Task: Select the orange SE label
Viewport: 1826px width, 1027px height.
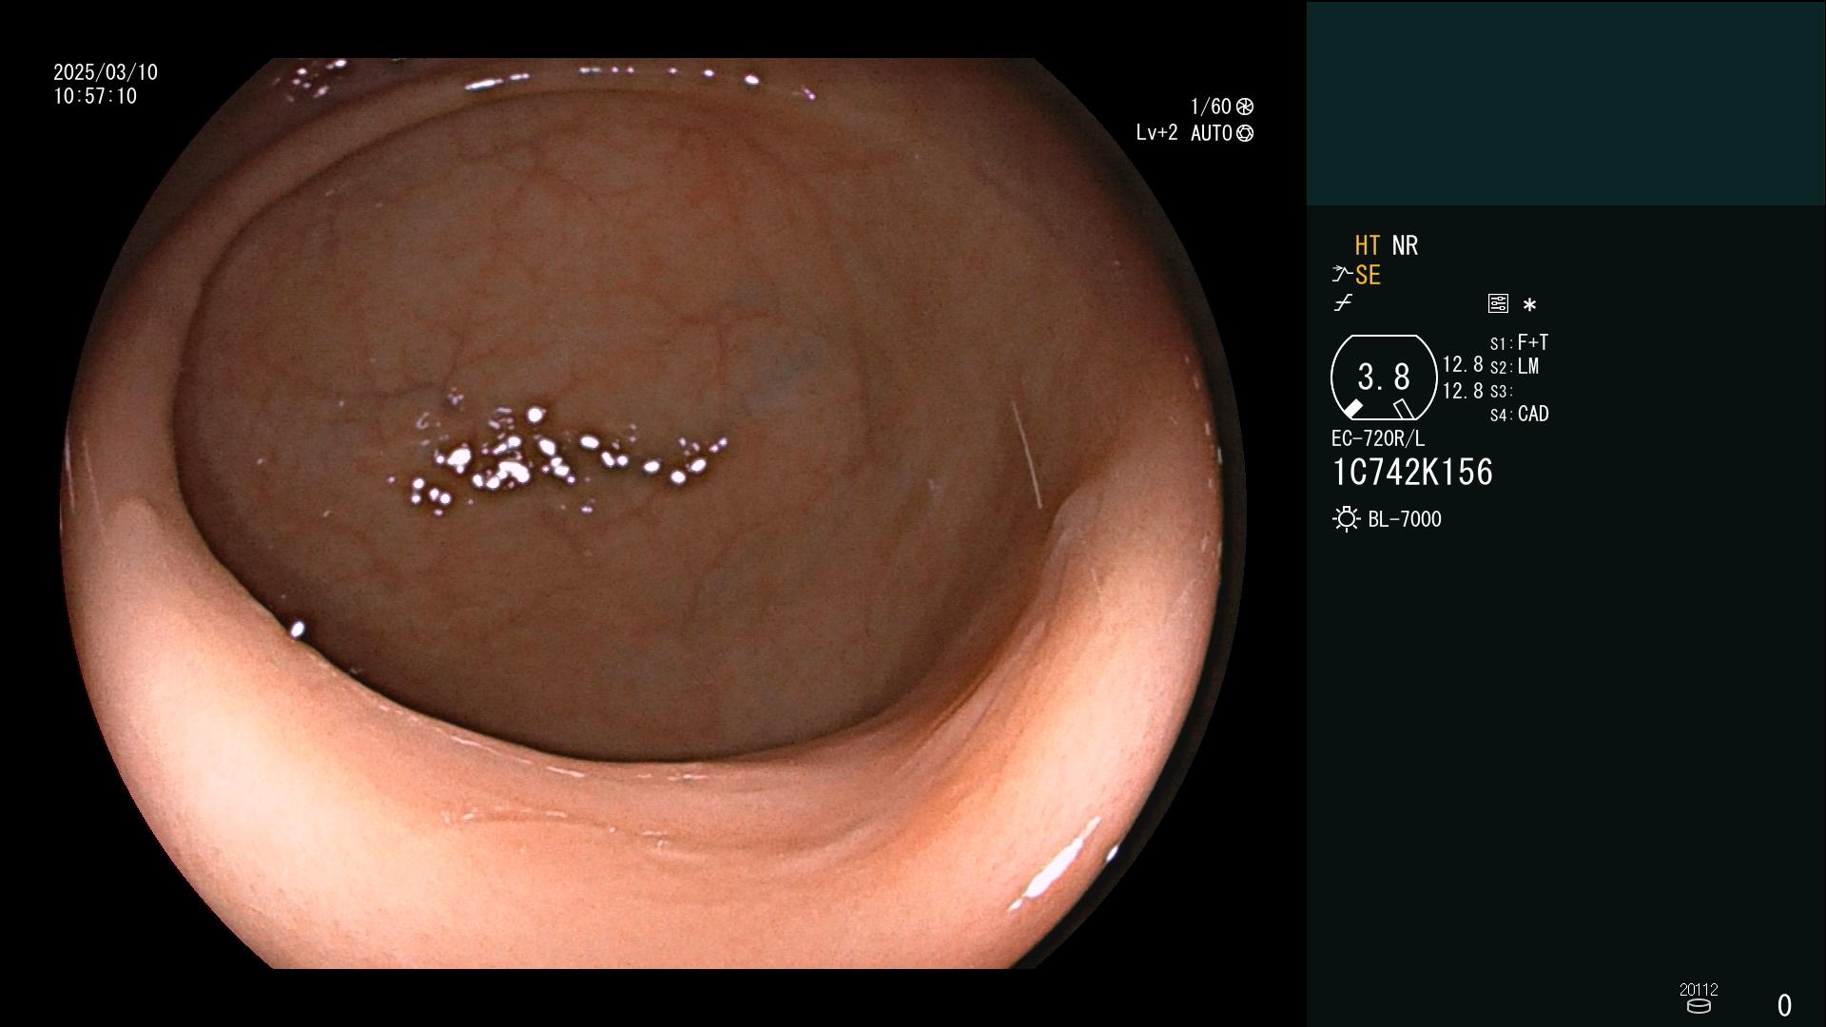Action: coord(1368,276)
